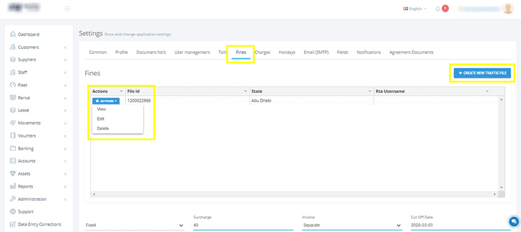Click the blue Actions row button

[105, 101]
